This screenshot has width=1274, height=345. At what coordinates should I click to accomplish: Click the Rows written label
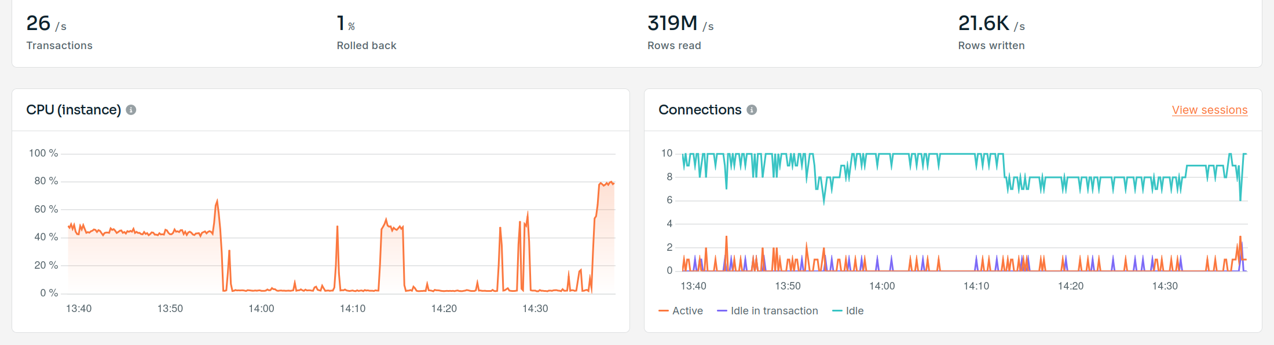click(991, 46)
